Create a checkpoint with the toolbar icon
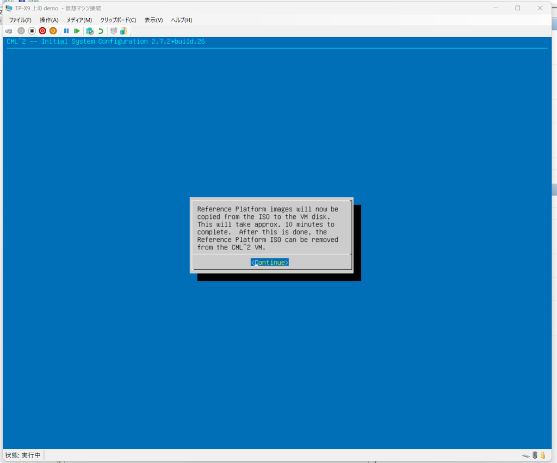 pos(90,31)
